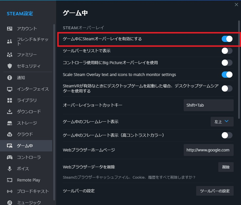Open アカウント settings section
The width and height of the screenshot is (241, 205).
coord(26,29)
